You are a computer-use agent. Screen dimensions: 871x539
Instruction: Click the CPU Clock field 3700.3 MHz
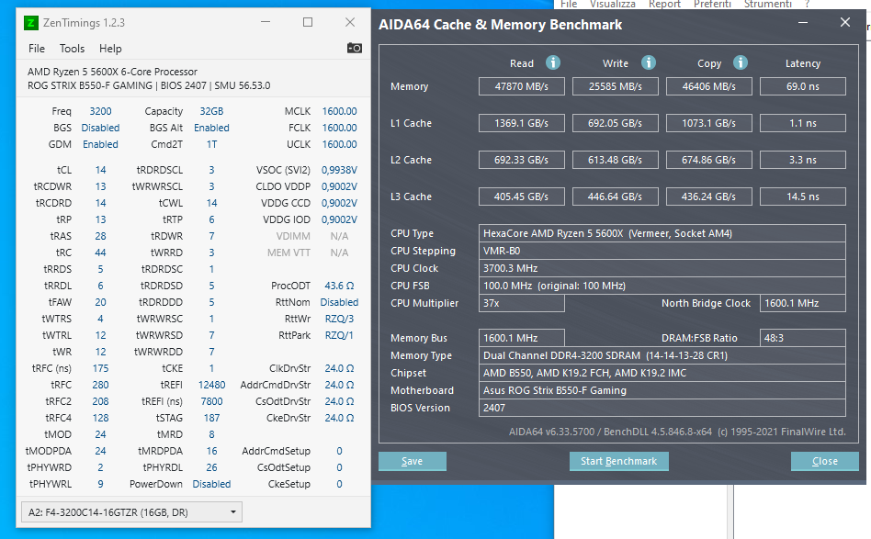[x=662, y=268]
